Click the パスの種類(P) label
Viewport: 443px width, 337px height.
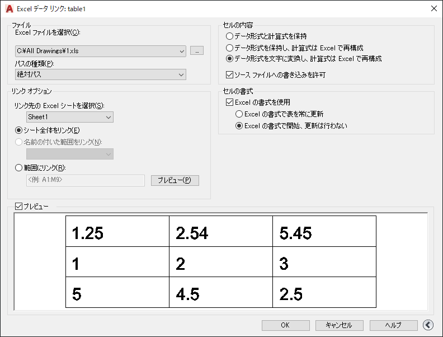[35, 64]
